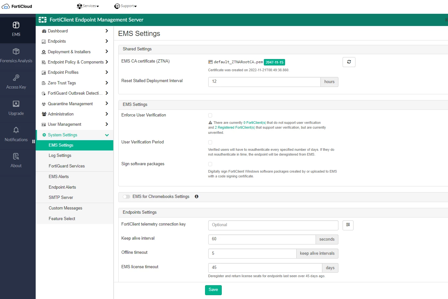Click the System Settings gear icon
Screen dimensions: 448x299
click(44, 135)
